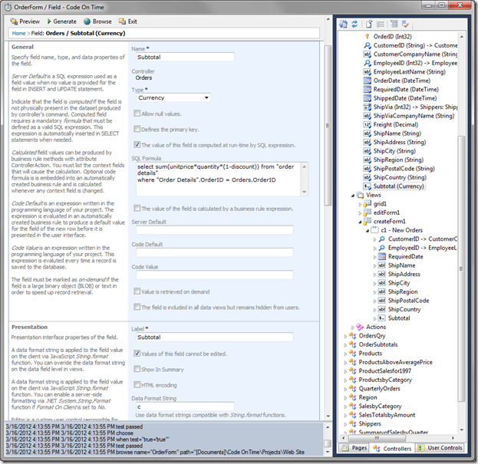Click the Views folder icon
The height and width of the screenshot is (464, 478).
point(360,196)
